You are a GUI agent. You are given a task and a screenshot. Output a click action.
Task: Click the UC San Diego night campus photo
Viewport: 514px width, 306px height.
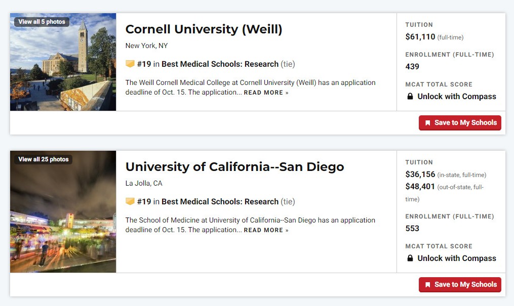(63, 212)
